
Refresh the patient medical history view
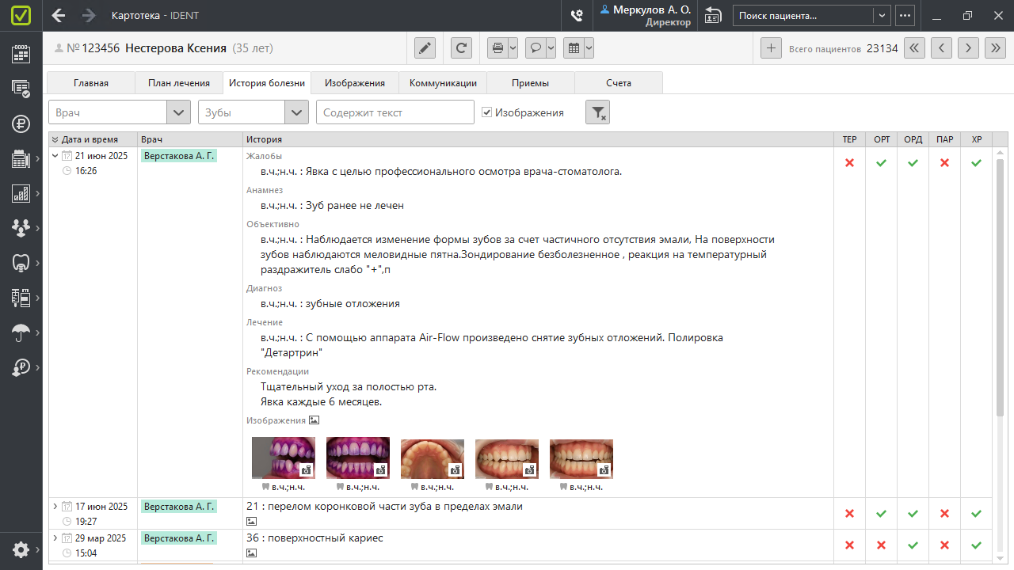click(461, 47)
